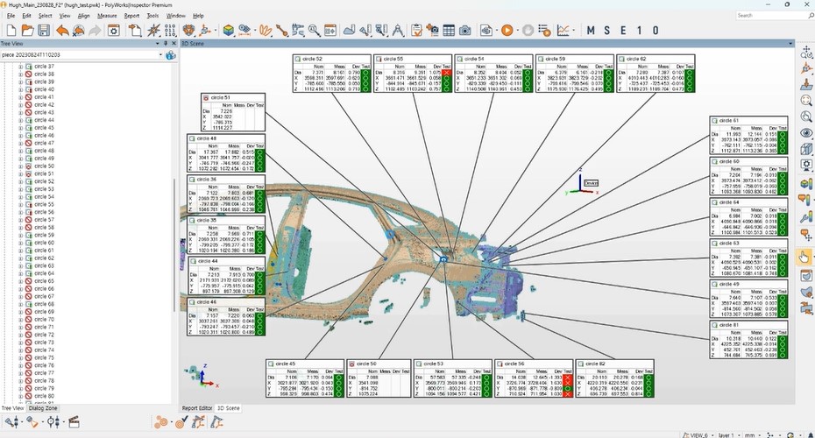Open the Tools menu
The width and height of the screenshot is (815, 438).
click(x=152, y=16)
